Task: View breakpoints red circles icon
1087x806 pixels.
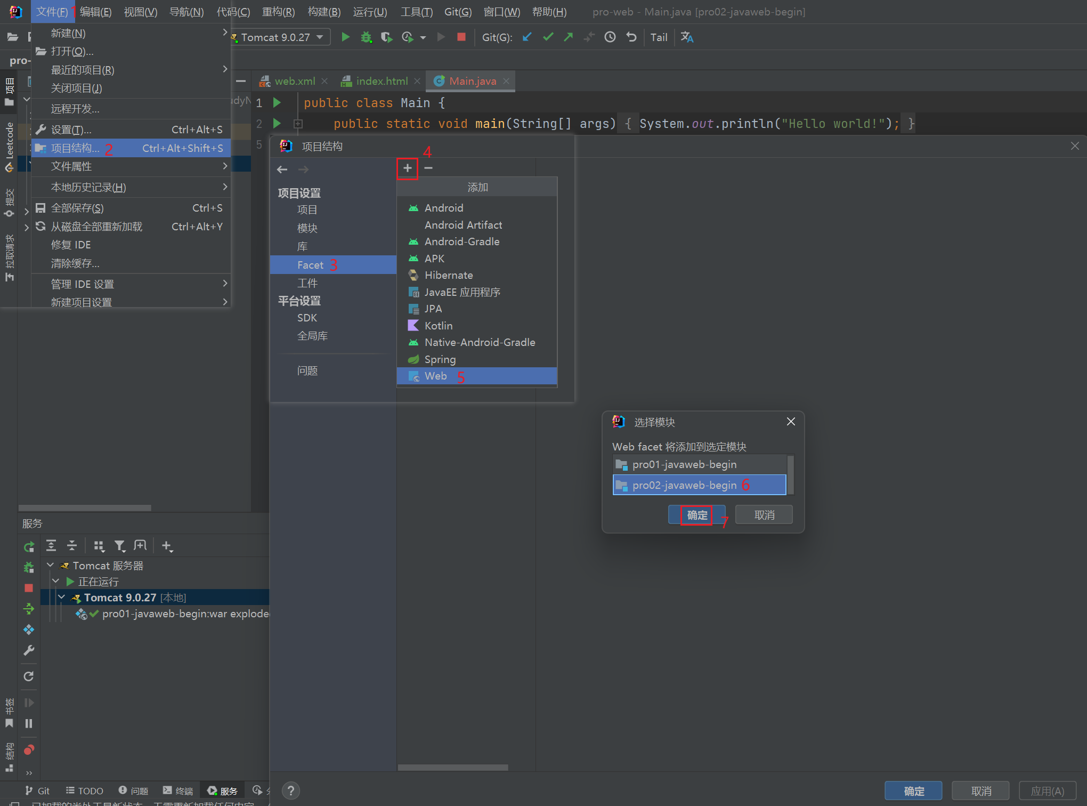Action: 29,749
